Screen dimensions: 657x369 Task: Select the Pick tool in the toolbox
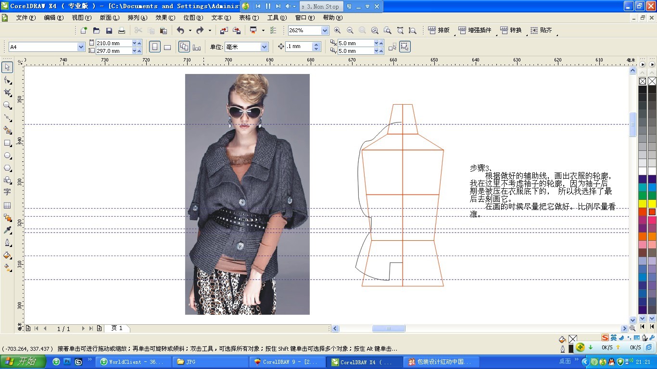[7, 67]
